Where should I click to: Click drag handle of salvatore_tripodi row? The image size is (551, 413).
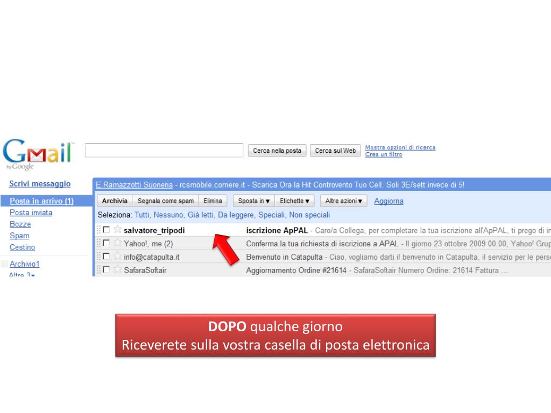coord(99,230)
